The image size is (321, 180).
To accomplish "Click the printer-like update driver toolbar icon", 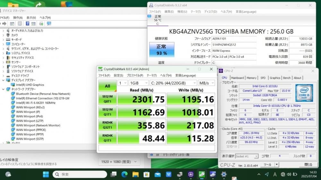I will [41, 24].
